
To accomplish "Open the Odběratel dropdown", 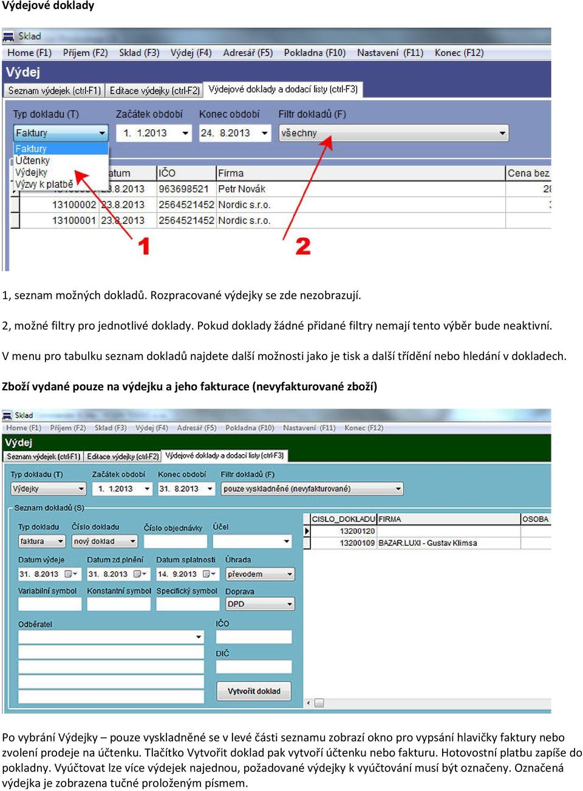I will coord(111,637).
